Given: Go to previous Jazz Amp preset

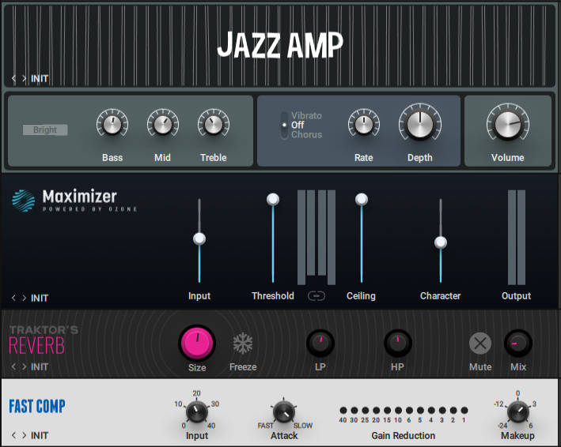Looking at the screenshot, I should [x=13, y=78].
